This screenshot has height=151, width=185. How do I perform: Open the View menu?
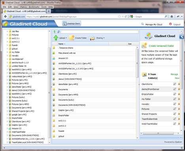pyautogui.click(x=16, y=7)
